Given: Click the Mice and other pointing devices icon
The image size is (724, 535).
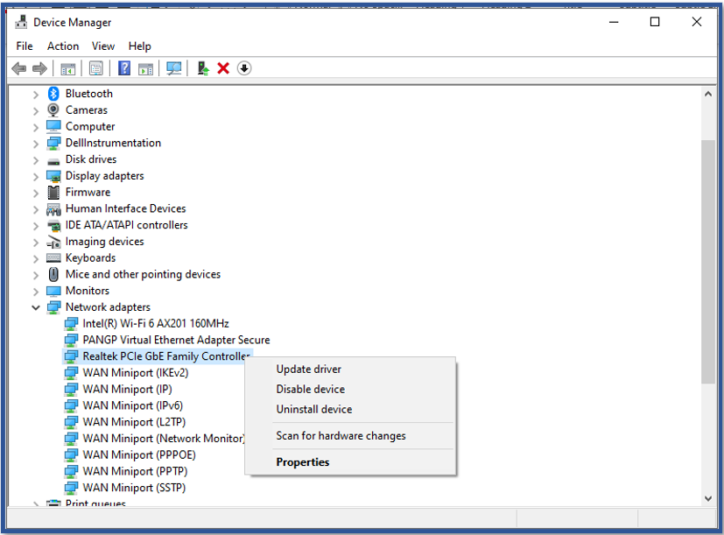Looking at the screenshot, I should [53, 274].
